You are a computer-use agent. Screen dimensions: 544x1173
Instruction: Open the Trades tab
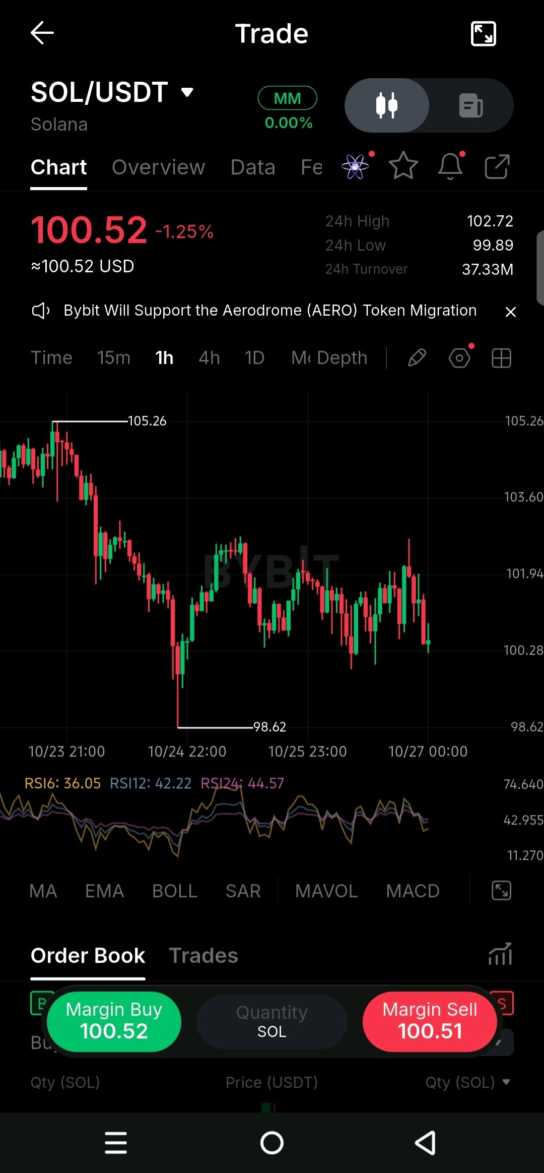pos(203,956)
